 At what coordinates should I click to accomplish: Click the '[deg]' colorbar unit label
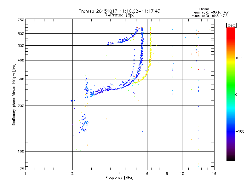(x=231, y=26)
